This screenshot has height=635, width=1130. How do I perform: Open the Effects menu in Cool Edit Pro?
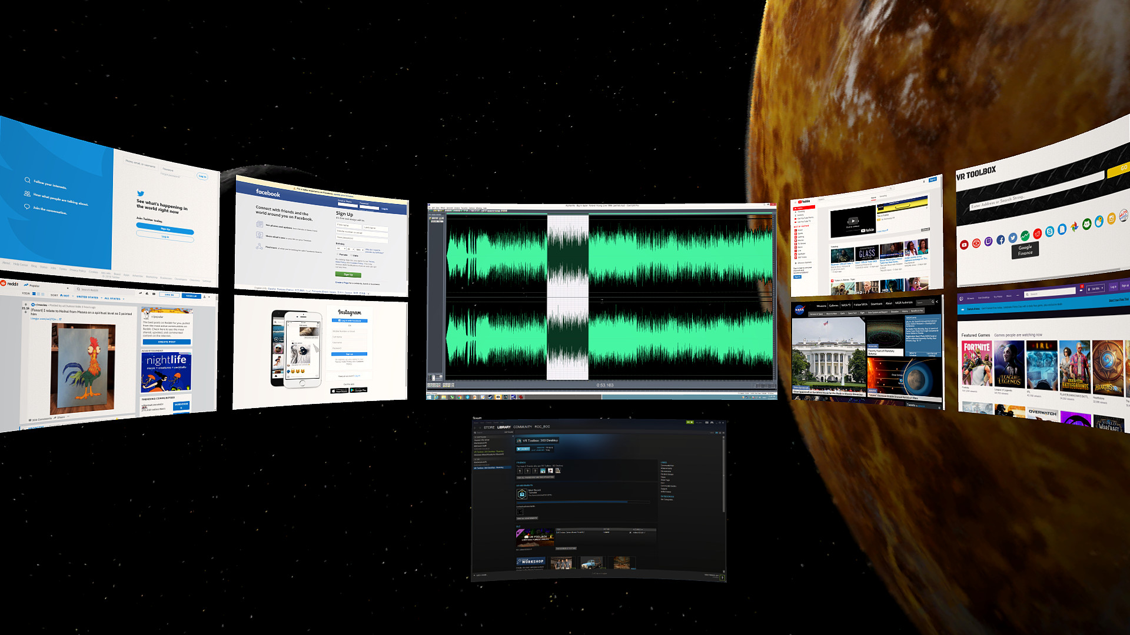point(442,208)
